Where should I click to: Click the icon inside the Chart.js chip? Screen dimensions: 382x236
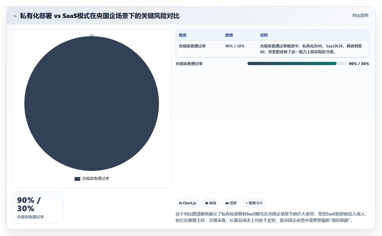pos(180,203)
